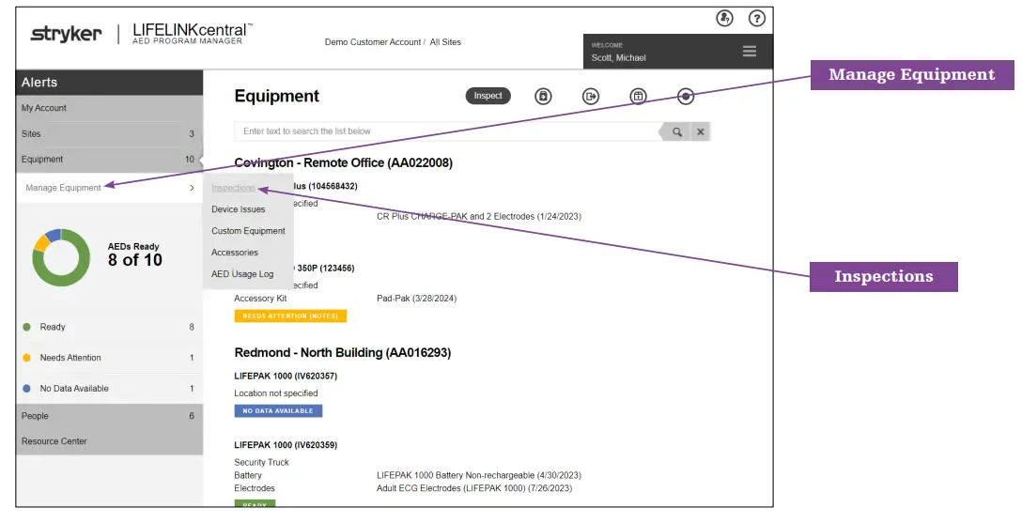Image resolution: width=1022 pixels, height=523 pixels.
Task: Click Covington - Remote Office (AA022008) heading
Action: coord(344,162)
